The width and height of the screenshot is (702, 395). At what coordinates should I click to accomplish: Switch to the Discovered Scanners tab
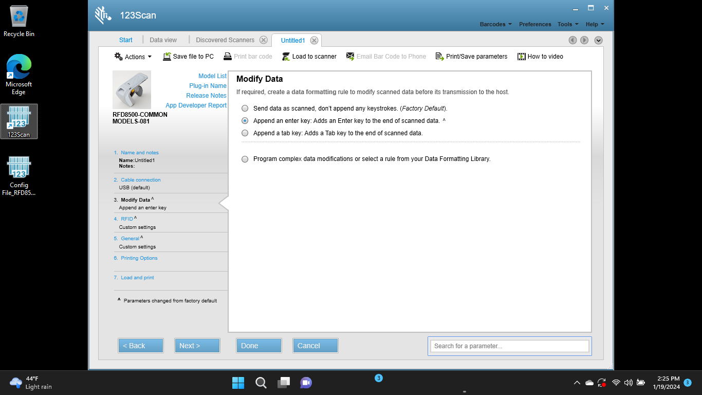(x=225, y=40)
